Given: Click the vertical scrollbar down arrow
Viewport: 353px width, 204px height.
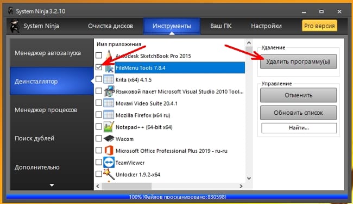Looking at the screenshot, I should (249, 178).
